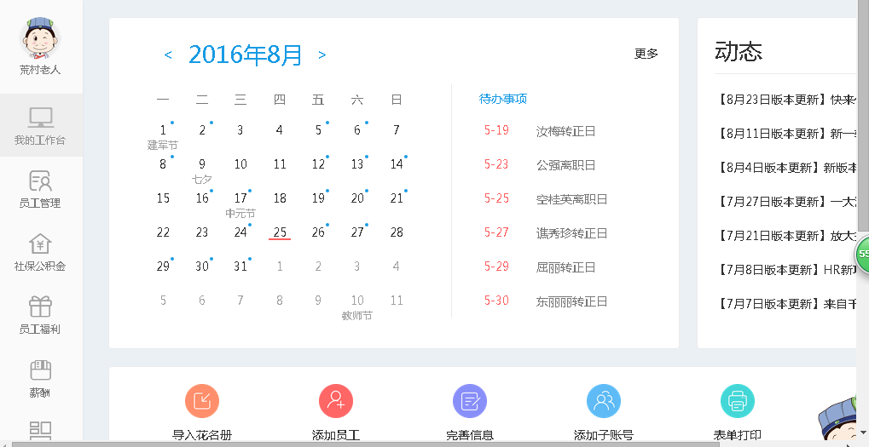Open the 7月21日版本更新 news item
The height and width of the screenshot is (447, 869).
point(787,236)
